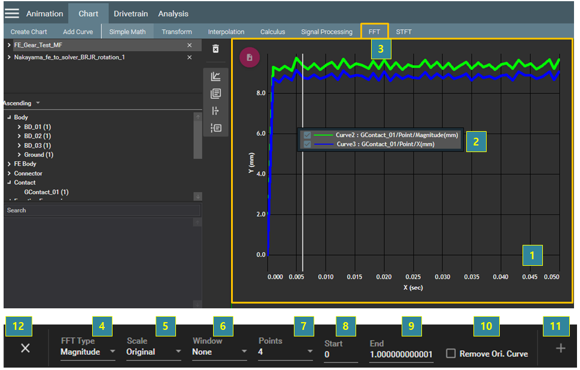Switch to the Drivetrain tab

(131, 14)
